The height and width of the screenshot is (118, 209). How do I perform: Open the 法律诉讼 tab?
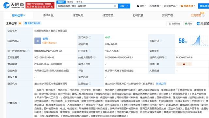point(48,15)
